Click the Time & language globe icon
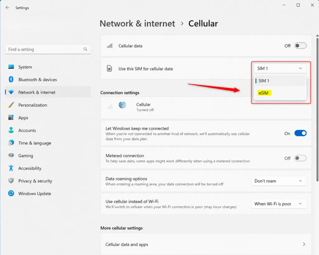The height and width of the screenshot is (255, 319). 11,143
